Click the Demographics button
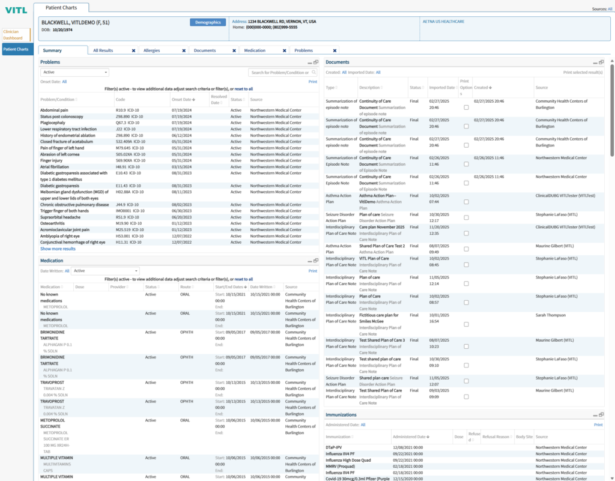The image size is (615, 481). tap(207, 22)
